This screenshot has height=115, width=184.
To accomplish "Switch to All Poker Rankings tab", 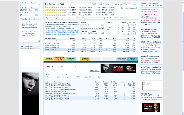I will pyautogui.click(x=85, y=59).
